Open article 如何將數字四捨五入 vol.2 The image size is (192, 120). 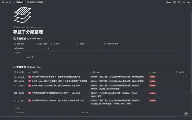click(x=58, y=101)
